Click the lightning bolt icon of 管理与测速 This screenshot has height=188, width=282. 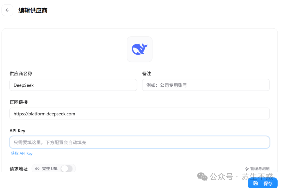246,169
